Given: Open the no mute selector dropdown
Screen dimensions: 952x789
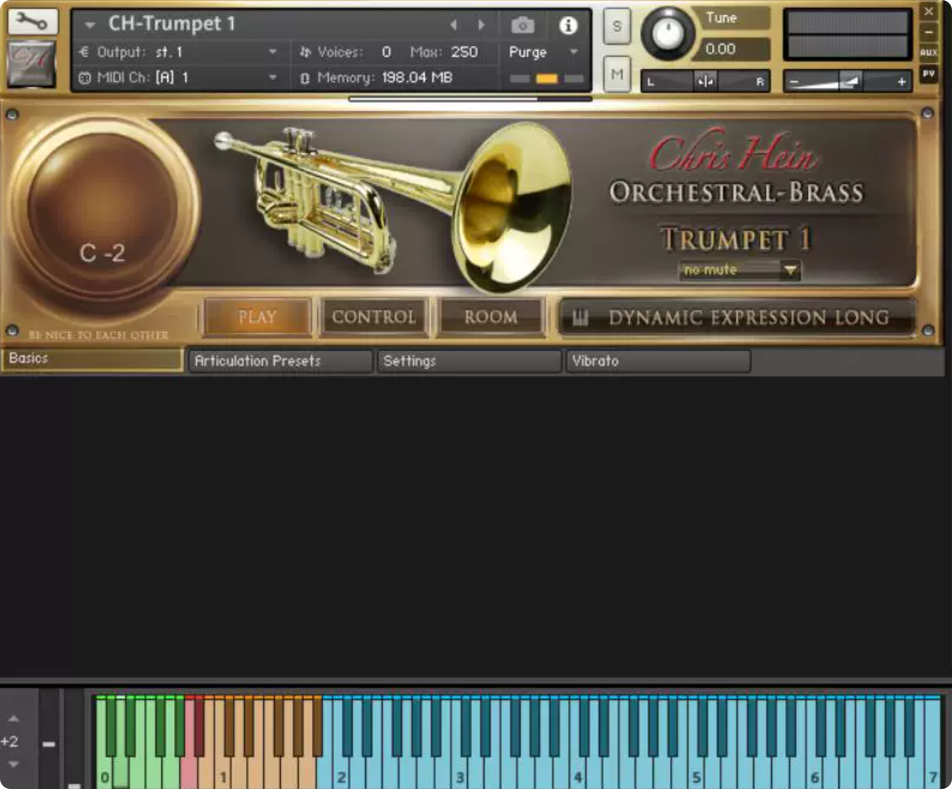Looking at the screenshot, I should point(739,270).
